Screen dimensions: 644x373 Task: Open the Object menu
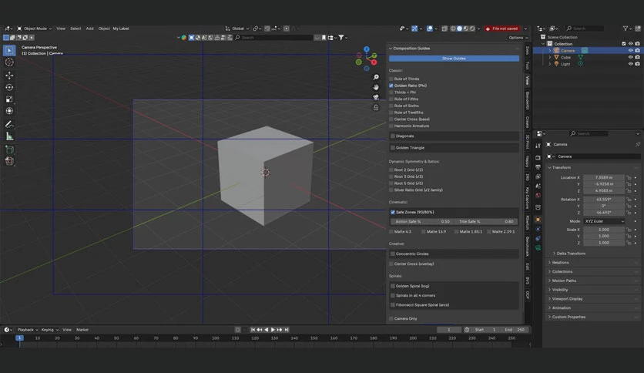104,29
